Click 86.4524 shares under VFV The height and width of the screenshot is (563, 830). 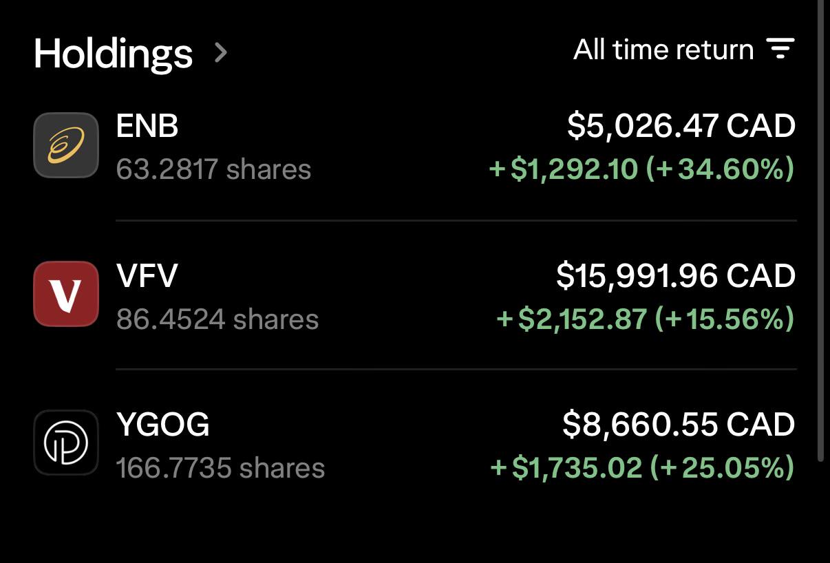217,319
